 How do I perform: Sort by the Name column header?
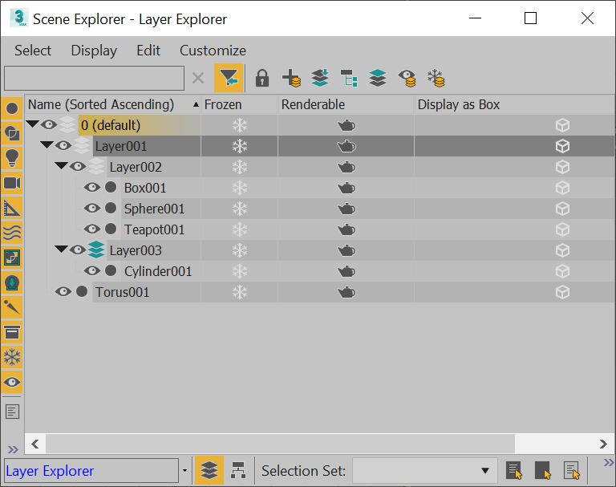pyautogui.click(x=101, y=104)
